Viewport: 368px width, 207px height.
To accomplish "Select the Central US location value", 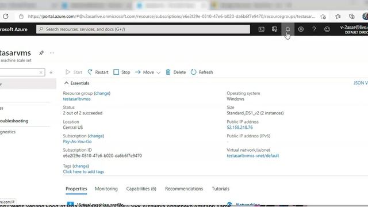I will [x=73, y=128].
